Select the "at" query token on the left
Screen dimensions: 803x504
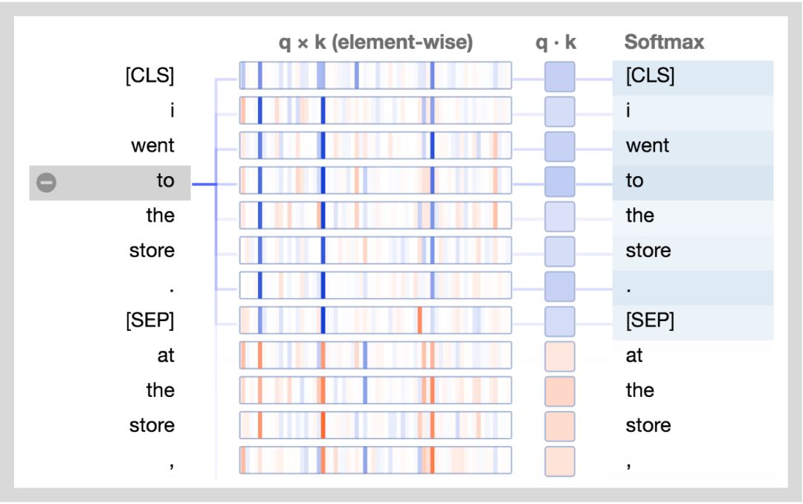[165, 355]
